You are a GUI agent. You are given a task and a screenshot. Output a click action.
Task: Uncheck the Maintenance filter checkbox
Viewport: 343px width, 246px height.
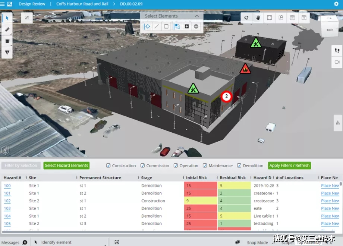[x=205, y=166]
